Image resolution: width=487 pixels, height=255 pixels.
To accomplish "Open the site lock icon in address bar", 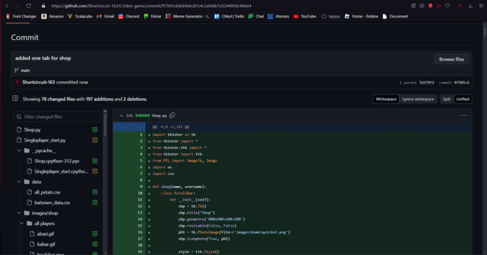I will 43,5.
